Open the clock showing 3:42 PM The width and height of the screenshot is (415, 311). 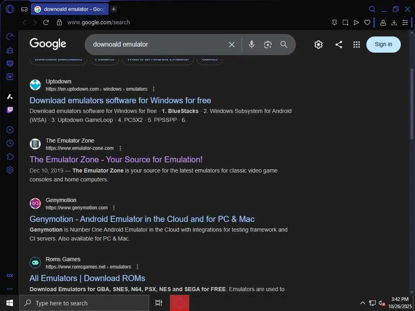(x=400, y=303)
